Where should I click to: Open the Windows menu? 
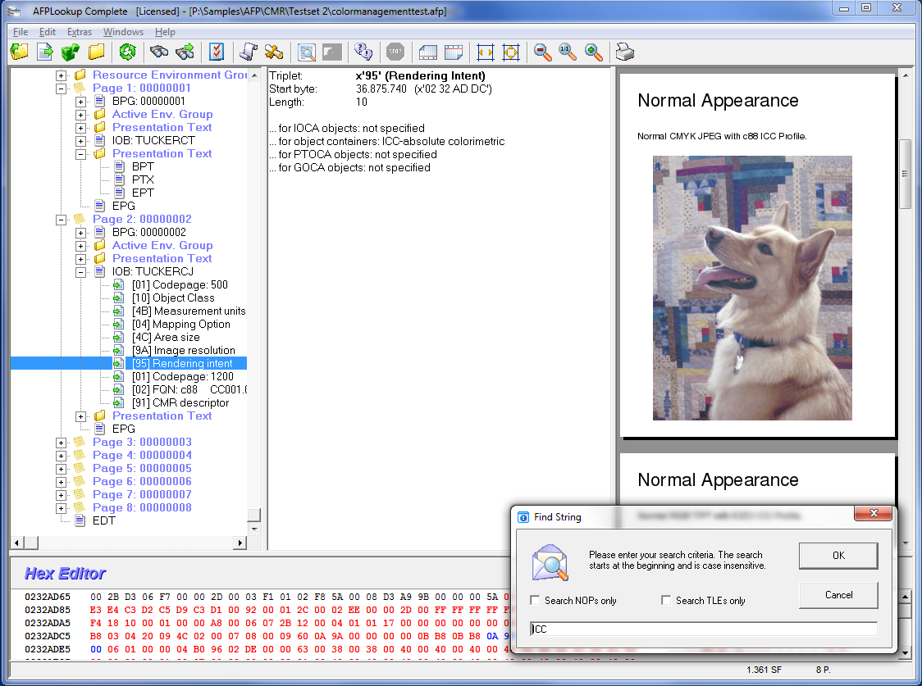coord(124,32)
